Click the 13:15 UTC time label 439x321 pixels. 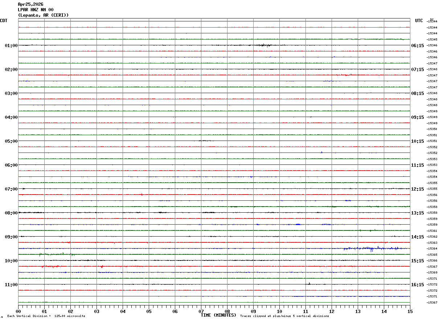(x=417, y=213)
